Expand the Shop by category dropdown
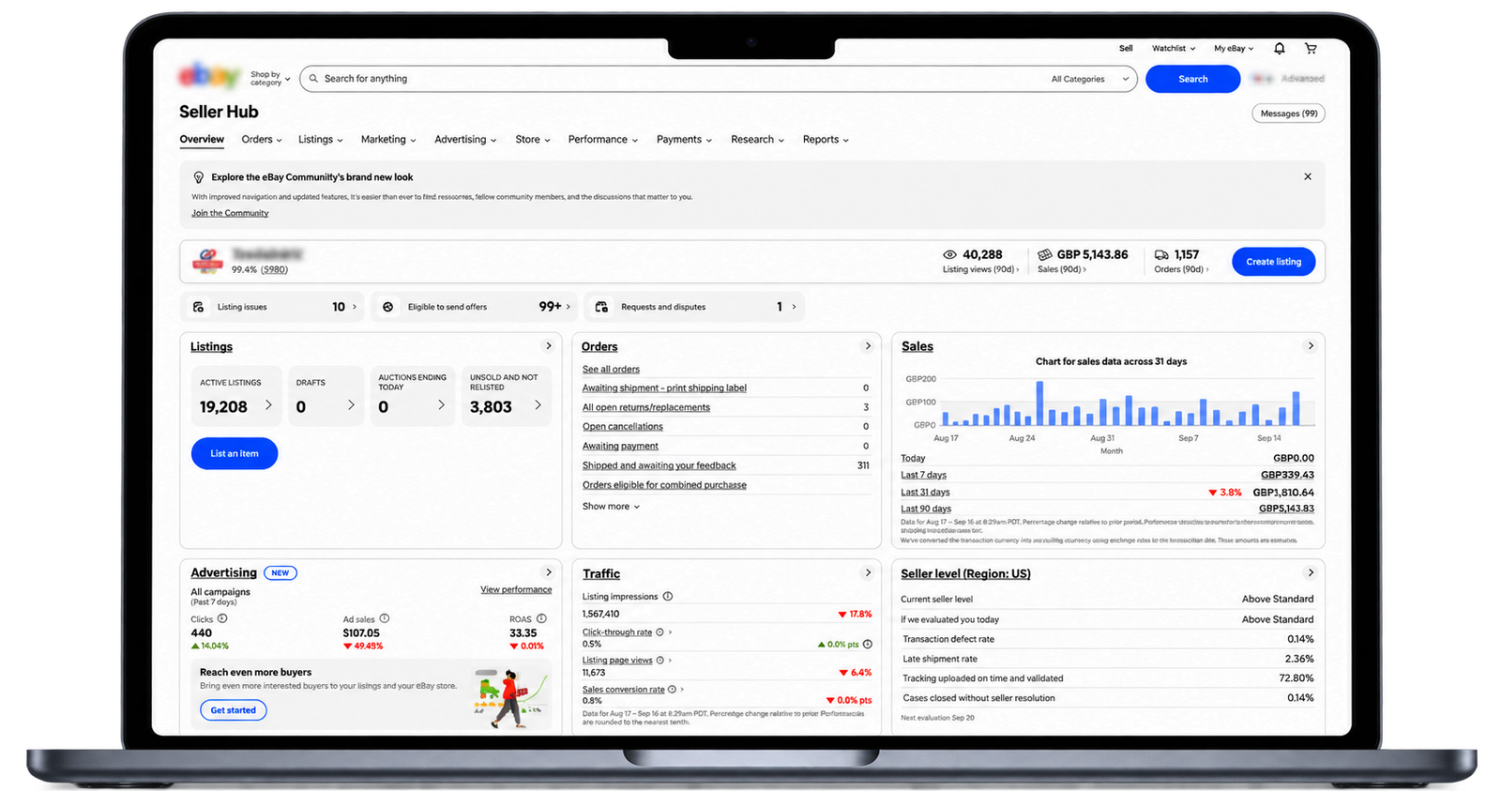 click(x=270, y=79)
